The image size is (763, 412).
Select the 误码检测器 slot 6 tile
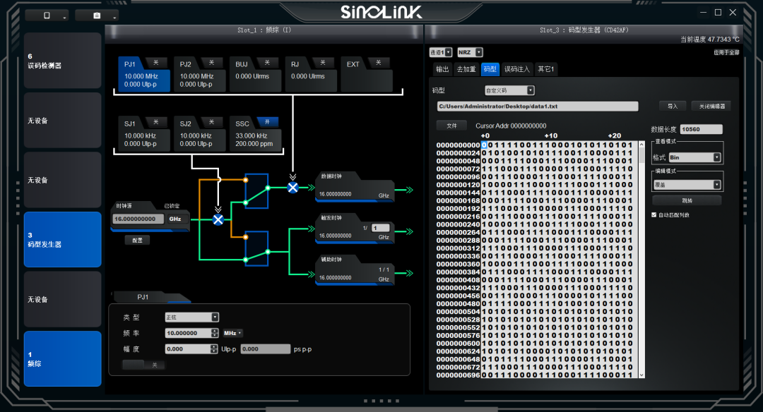point(63,61)
